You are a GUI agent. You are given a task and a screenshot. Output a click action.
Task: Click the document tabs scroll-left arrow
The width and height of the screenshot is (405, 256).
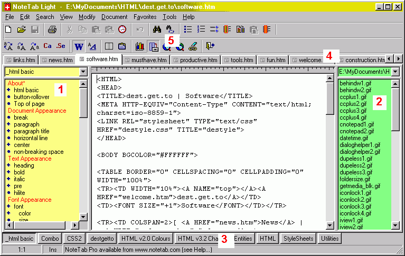(x=390, y=59)
